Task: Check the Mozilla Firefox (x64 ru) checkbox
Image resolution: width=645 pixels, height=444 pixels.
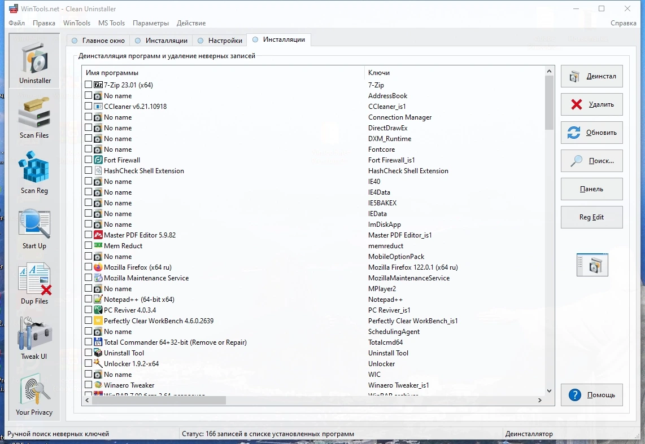Action: pyautogui.click(x=89, y=267)
